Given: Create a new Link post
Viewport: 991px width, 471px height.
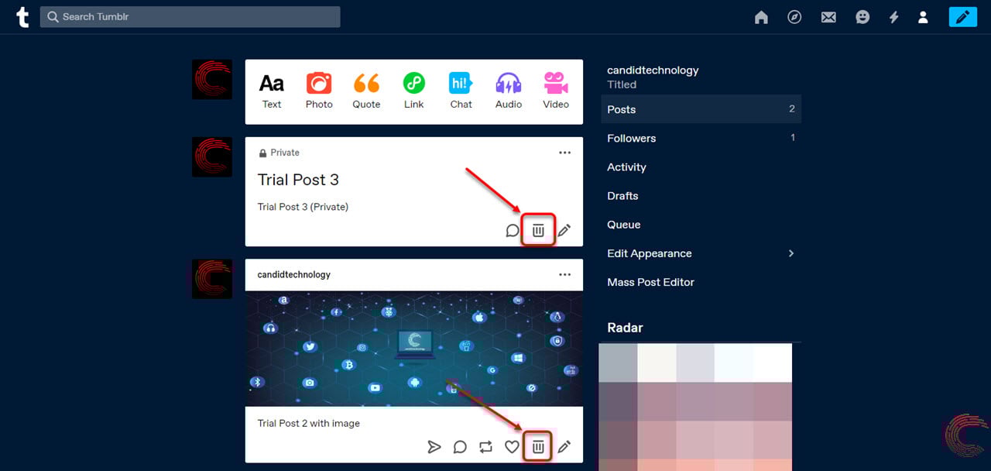Looking at the screenshot, I should click(413, 91).
